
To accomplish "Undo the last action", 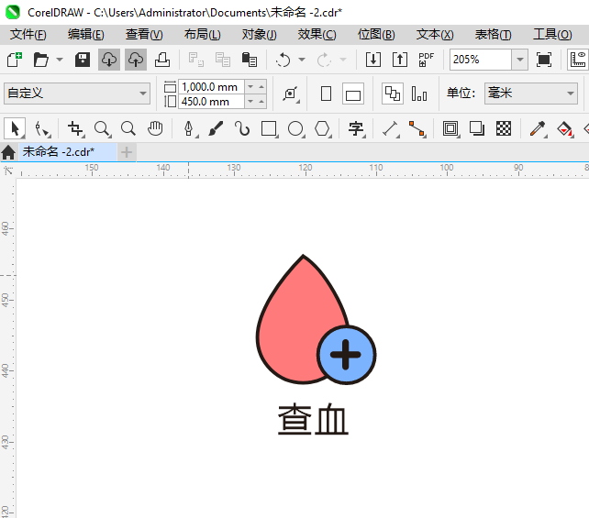I will (283, 60).
